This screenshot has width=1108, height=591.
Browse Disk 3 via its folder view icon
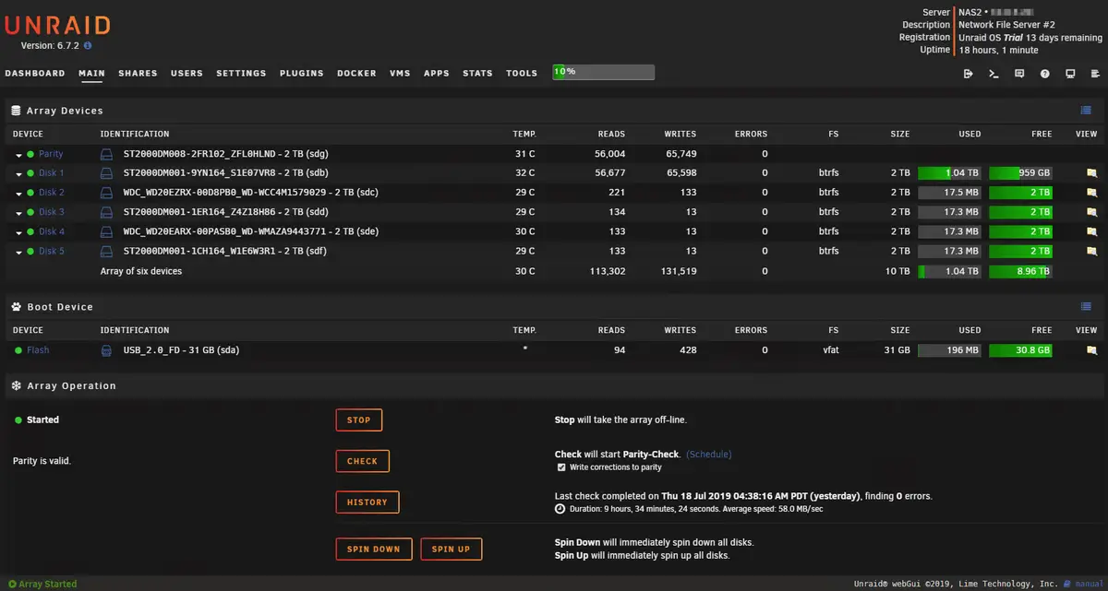click(1091, 212)
